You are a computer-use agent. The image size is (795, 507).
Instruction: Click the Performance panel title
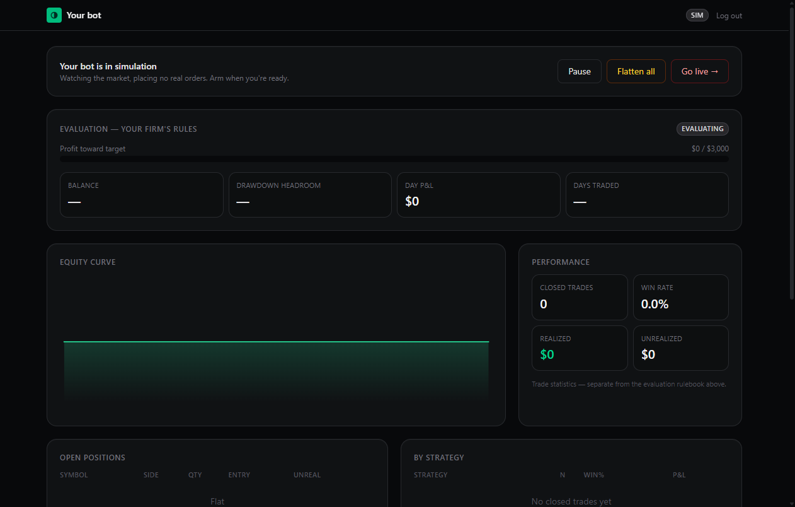click(561, 262)
